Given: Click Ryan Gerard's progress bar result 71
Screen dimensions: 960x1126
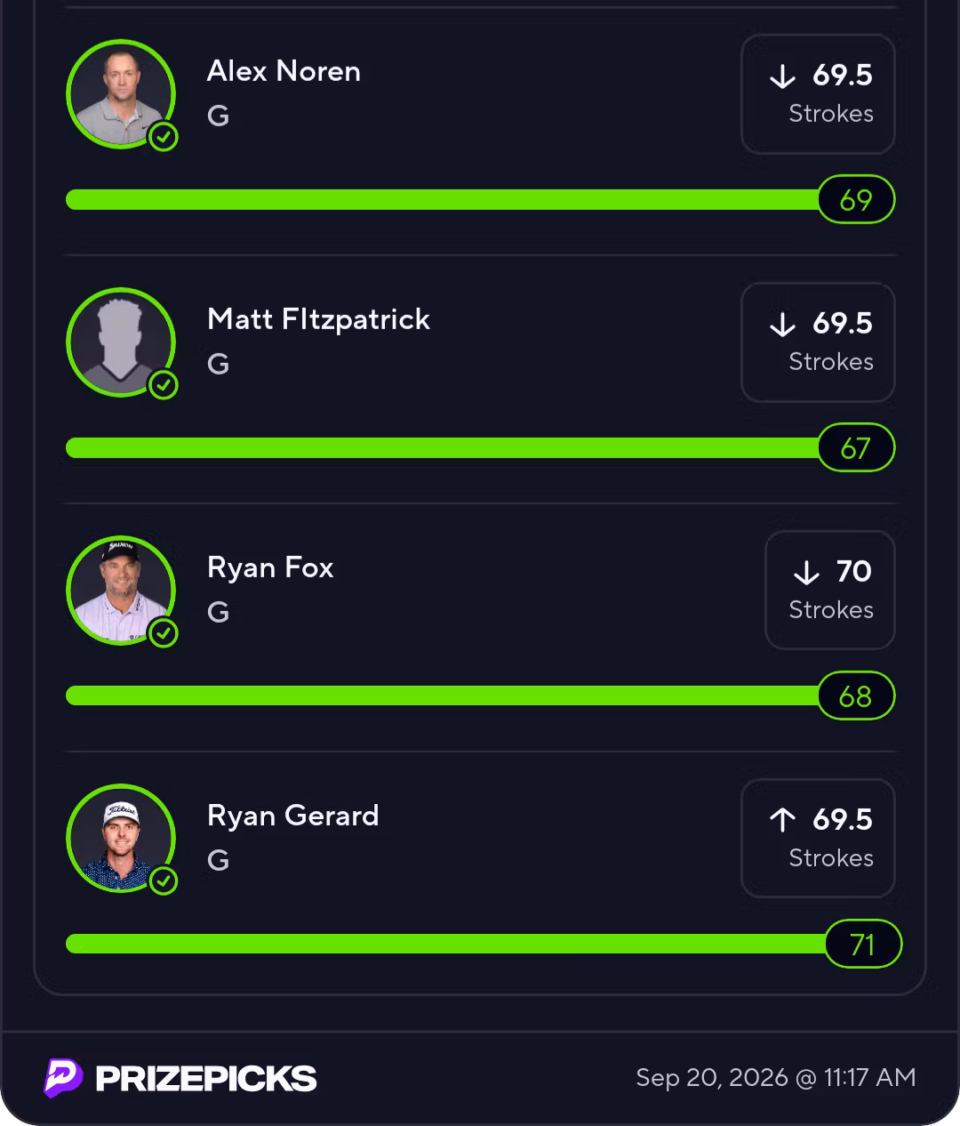Looking at the screenshot, I should pyautogui.click(x=863, y=944).
